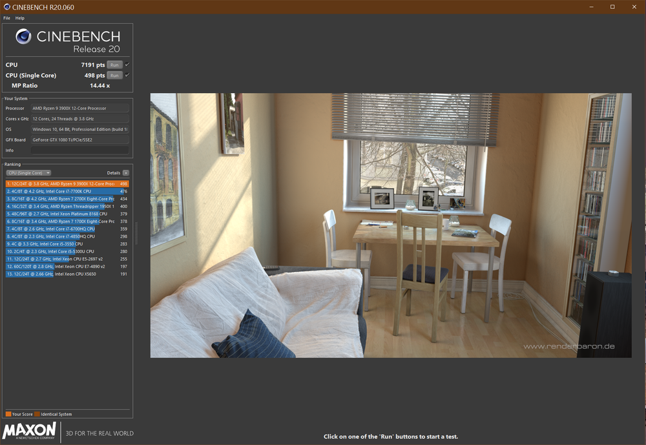Select the Core i5-3550 ranking row
This screenshot has height=445, width=646.
coord(67,244)
